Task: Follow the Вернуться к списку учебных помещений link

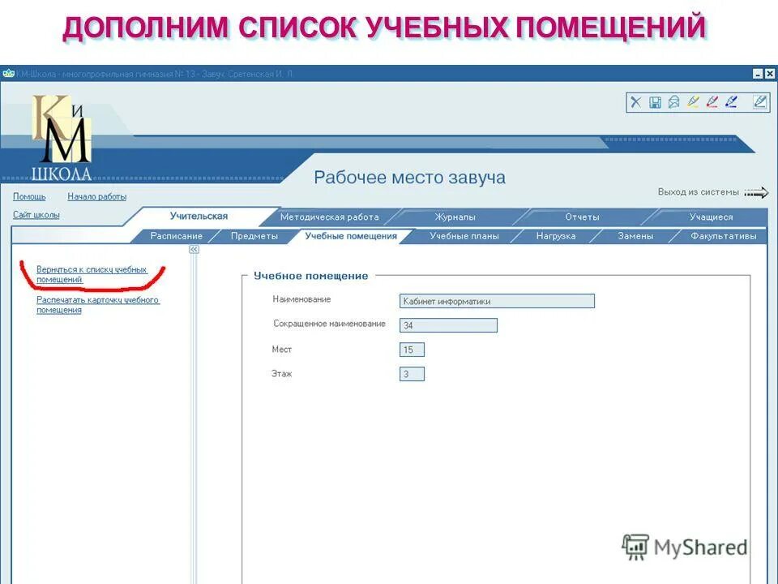Action: coord(92,270)
